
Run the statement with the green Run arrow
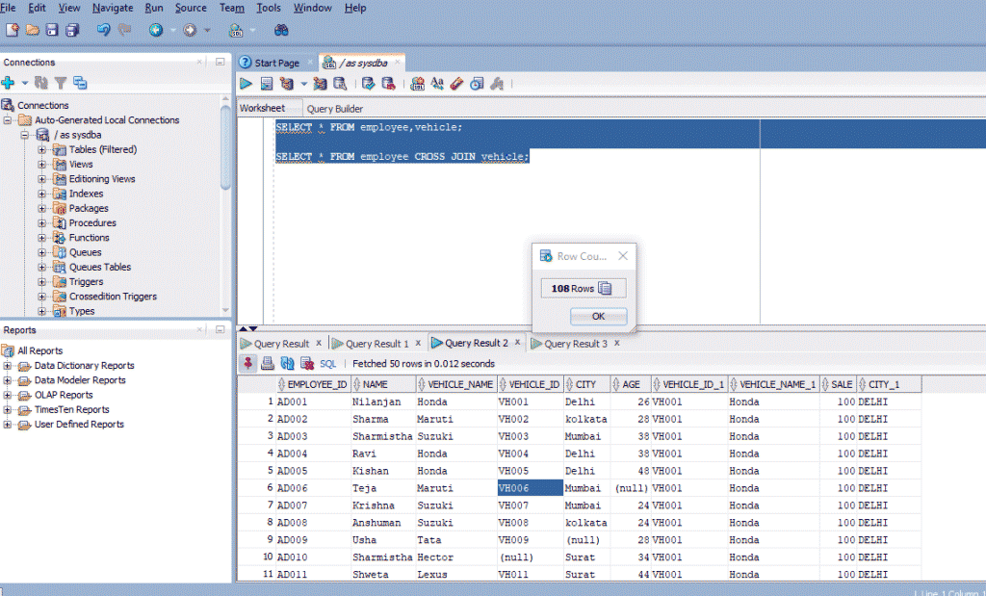pos(246,83)
